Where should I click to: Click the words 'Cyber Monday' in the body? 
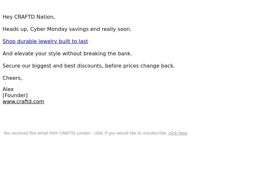pos(49,29)
